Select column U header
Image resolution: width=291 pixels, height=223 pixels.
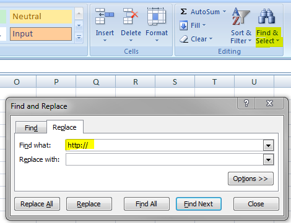[x=254, y=82]
